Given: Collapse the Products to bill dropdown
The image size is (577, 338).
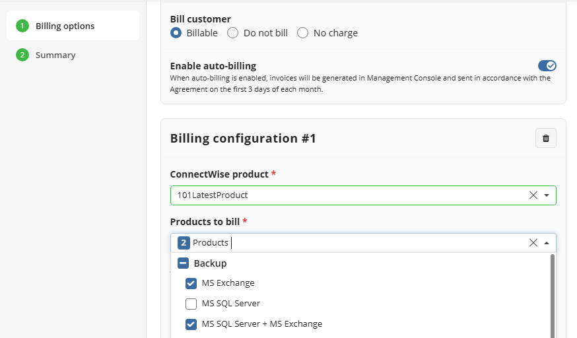Looking at the screenshot, I should (x=547, y=243).
